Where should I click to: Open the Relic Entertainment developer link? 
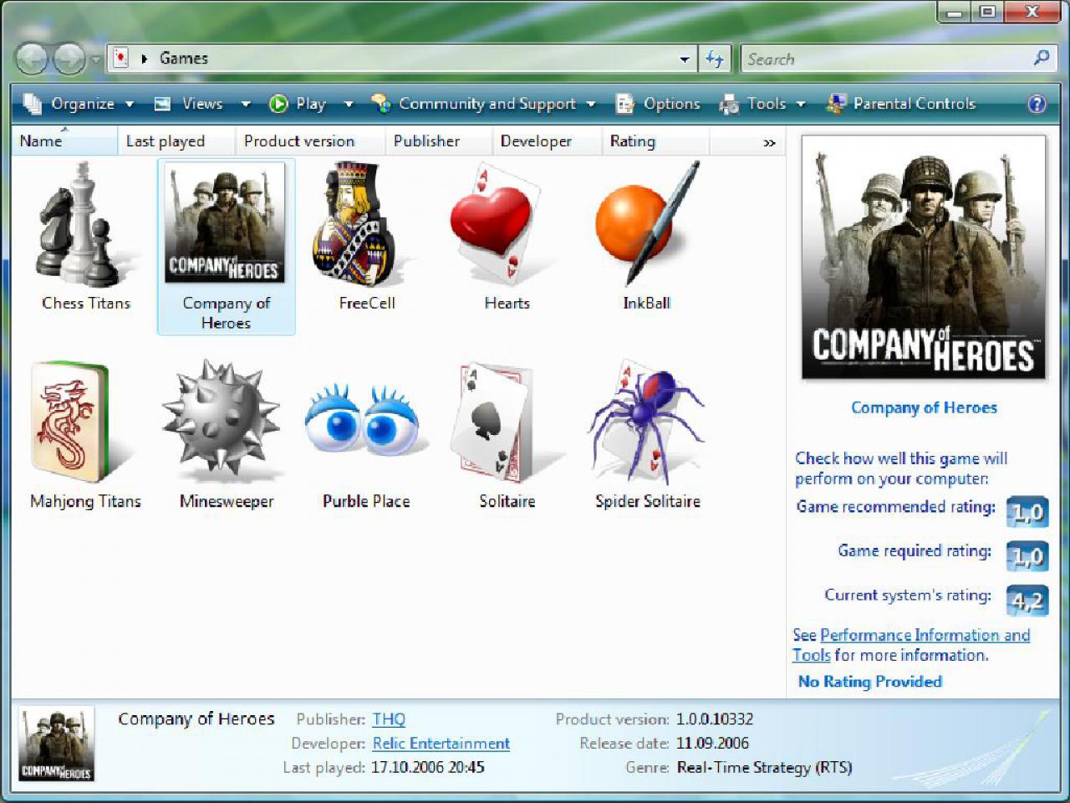pos(441,744)
